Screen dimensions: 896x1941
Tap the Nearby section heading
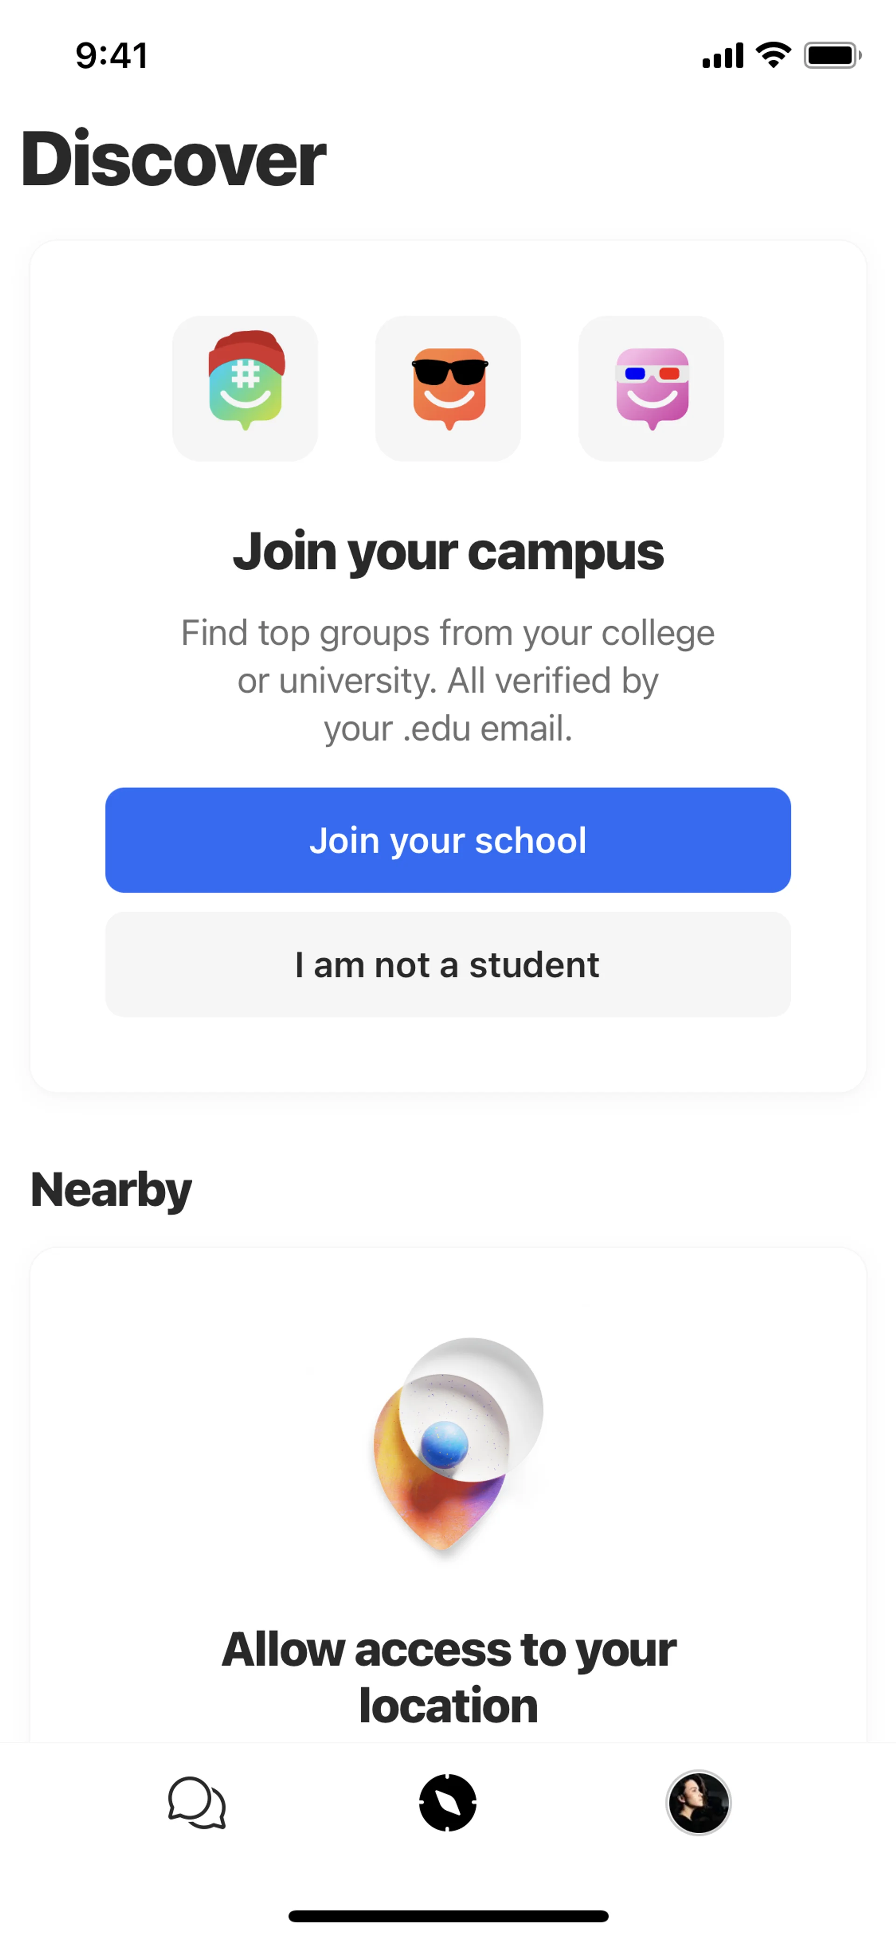[x=112, y=1190]
